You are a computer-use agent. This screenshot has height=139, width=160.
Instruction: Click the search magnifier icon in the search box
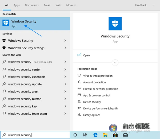tap(4, 135)
